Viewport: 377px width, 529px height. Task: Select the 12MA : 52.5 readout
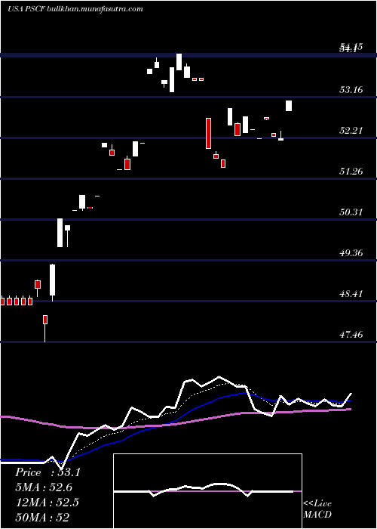point(47,503)
